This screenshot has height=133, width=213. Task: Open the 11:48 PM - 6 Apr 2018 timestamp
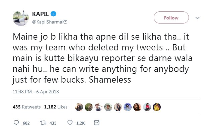[36, 92]
